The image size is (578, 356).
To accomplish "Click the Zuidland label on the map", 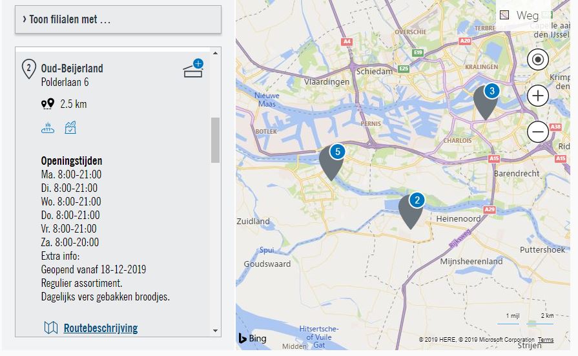I will [253, 222].
